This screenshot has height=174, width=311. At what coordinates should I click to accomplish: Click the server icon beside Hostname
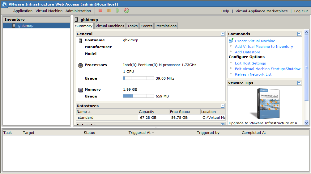coord(80,41)
